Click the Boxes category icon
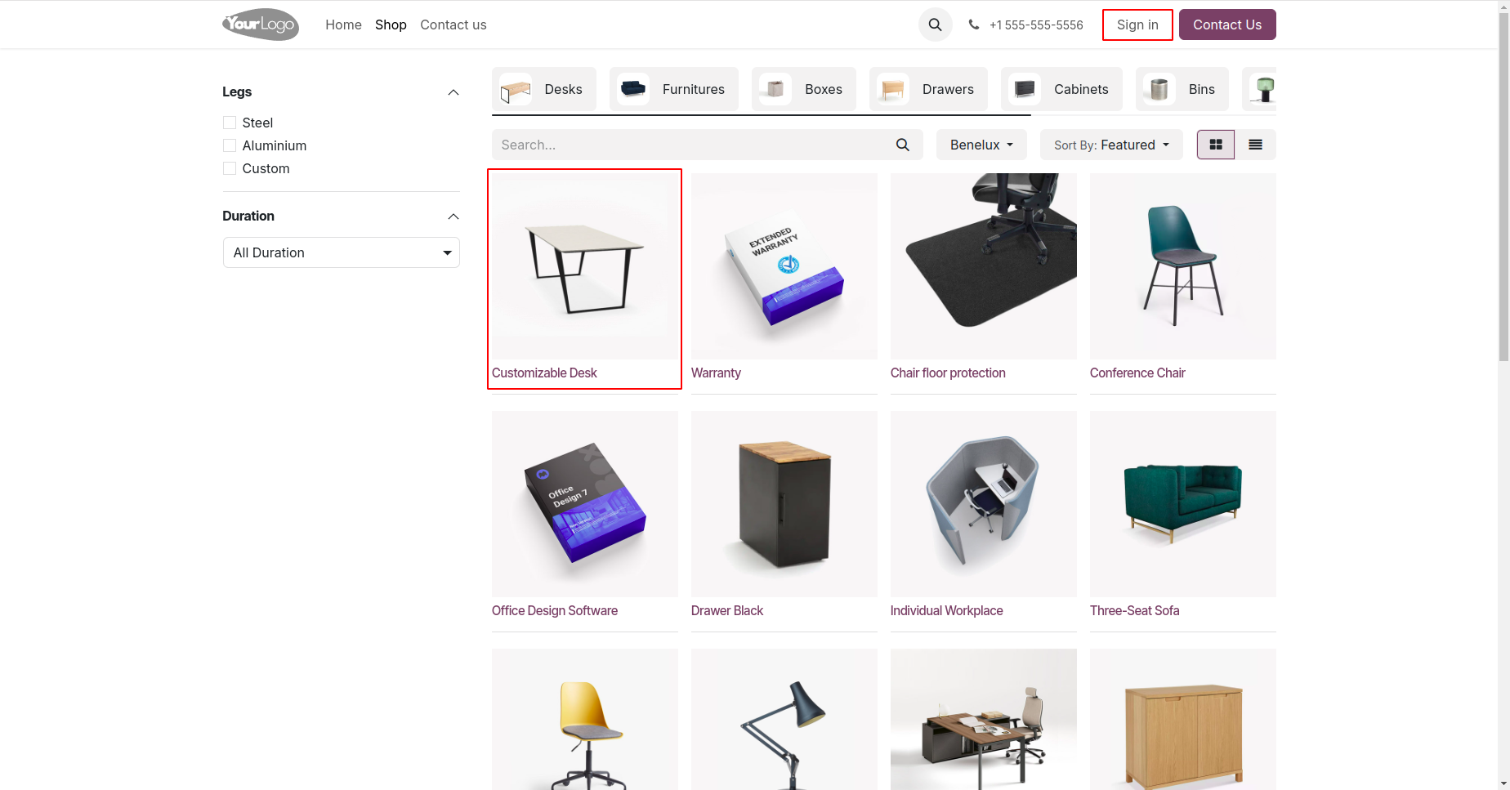 tap(775, 89)
